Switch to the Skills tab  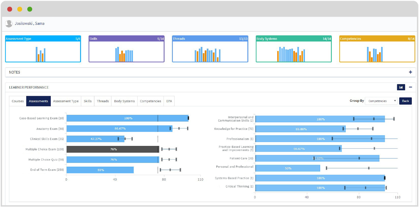pyautogui.click(x=88, y=101)
